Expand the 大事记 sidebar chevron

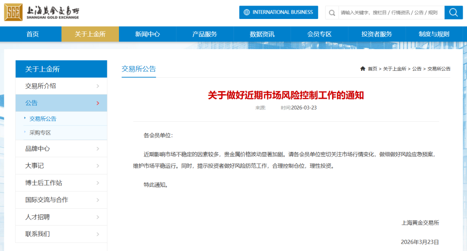tap(98, 166)
